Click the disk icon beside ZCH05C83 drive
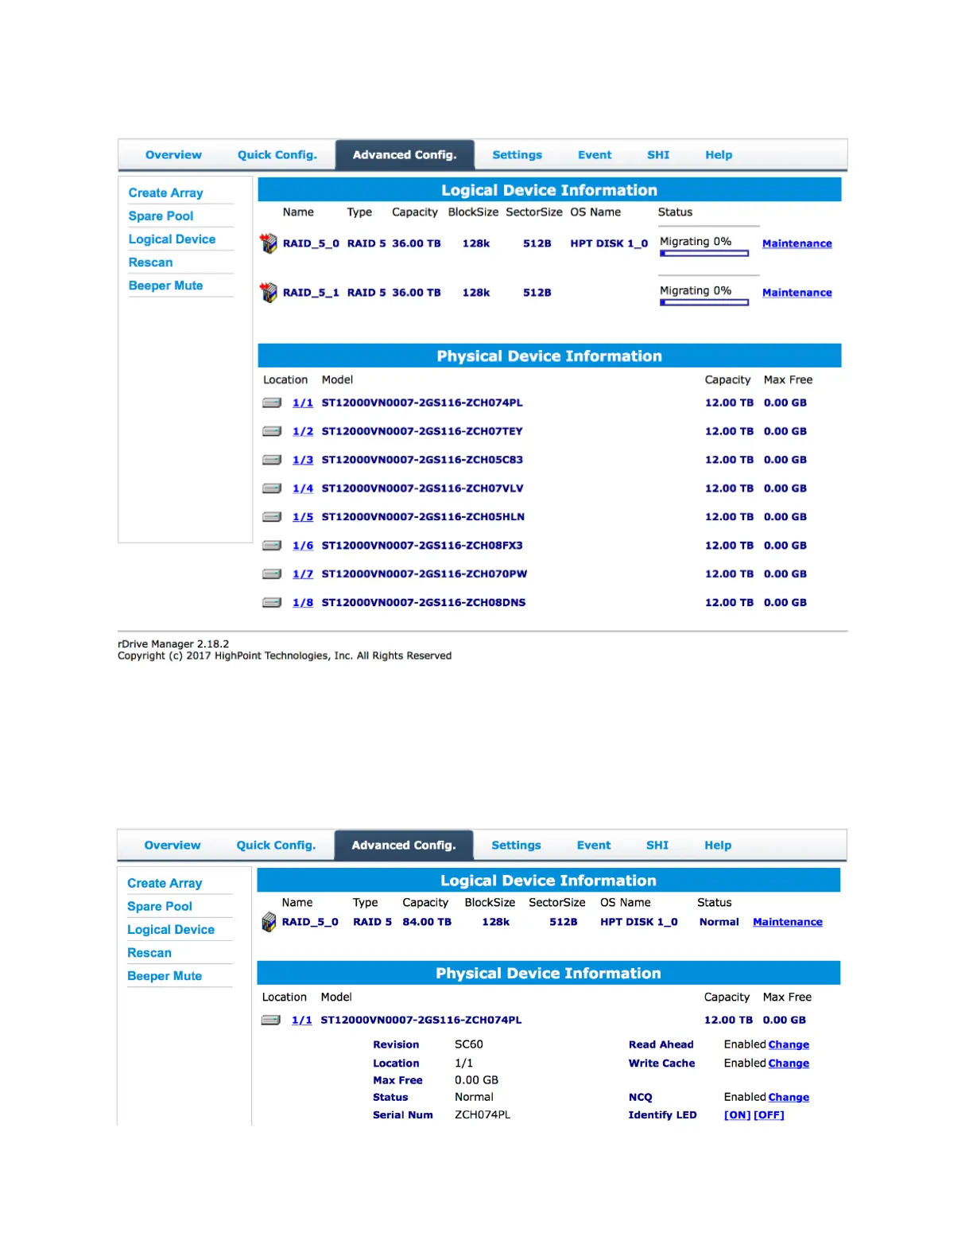The image size is (973, 1260). (x=272, y=460)
